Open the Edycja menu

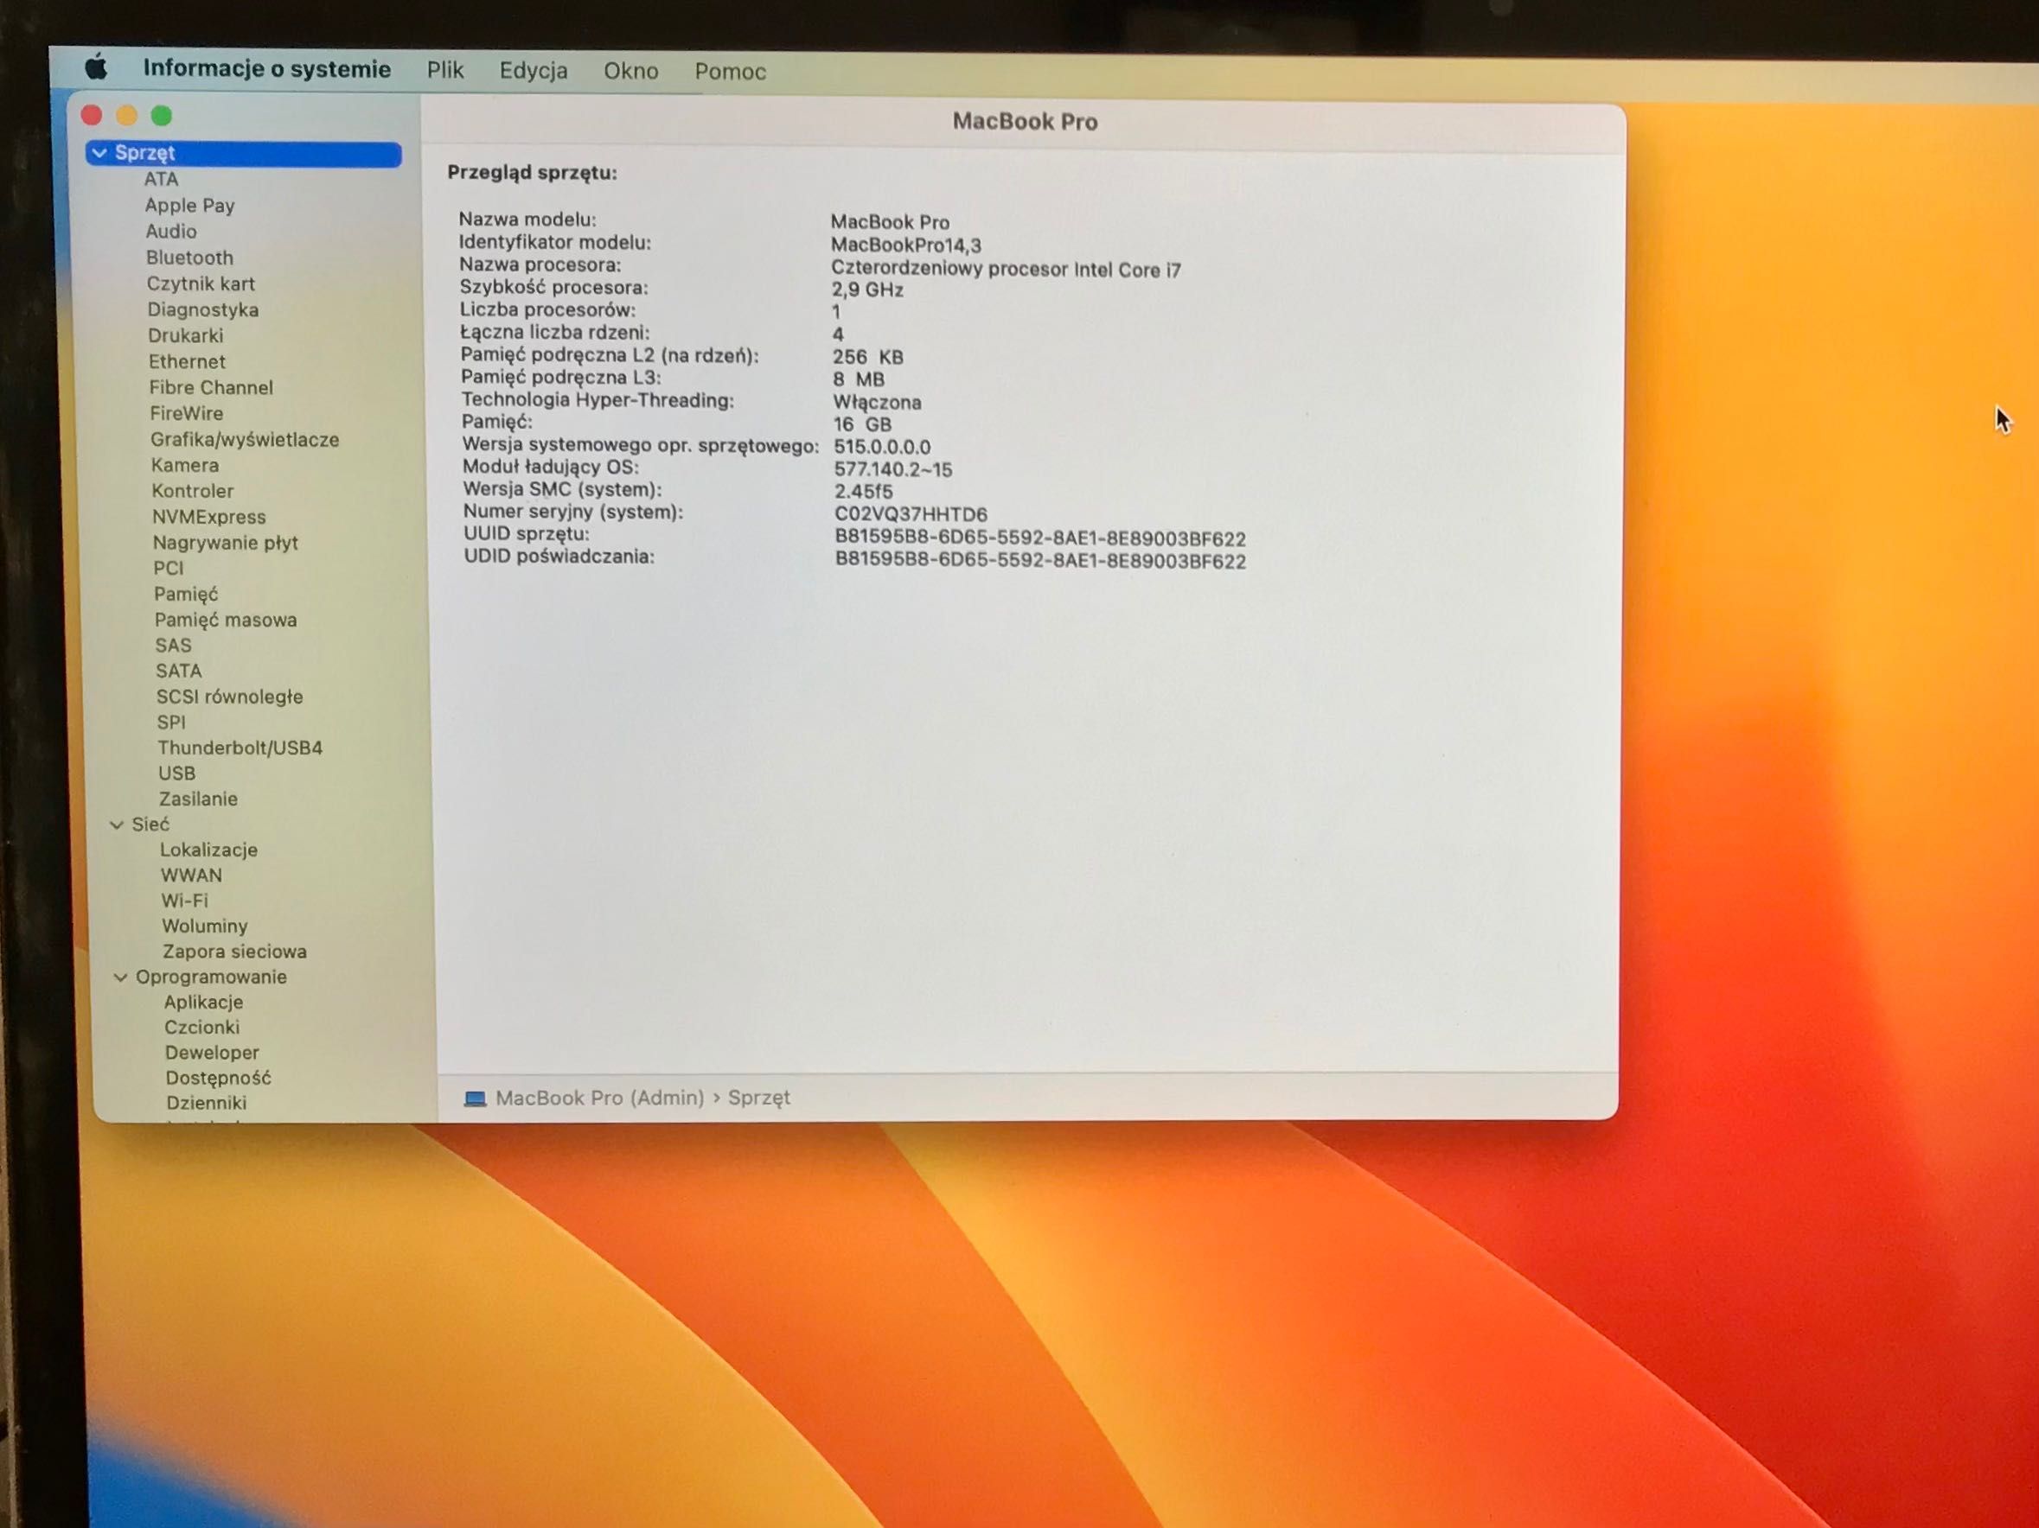(534, 71)
